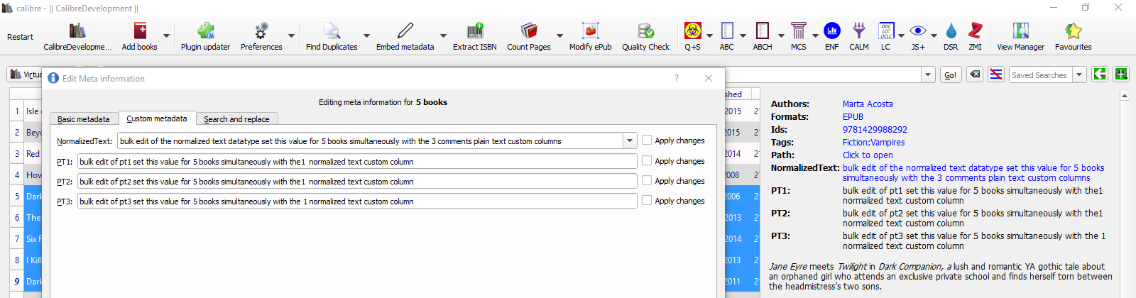
Task: Enable Apply changes for NormalizedText
Action: coord(647,140)
